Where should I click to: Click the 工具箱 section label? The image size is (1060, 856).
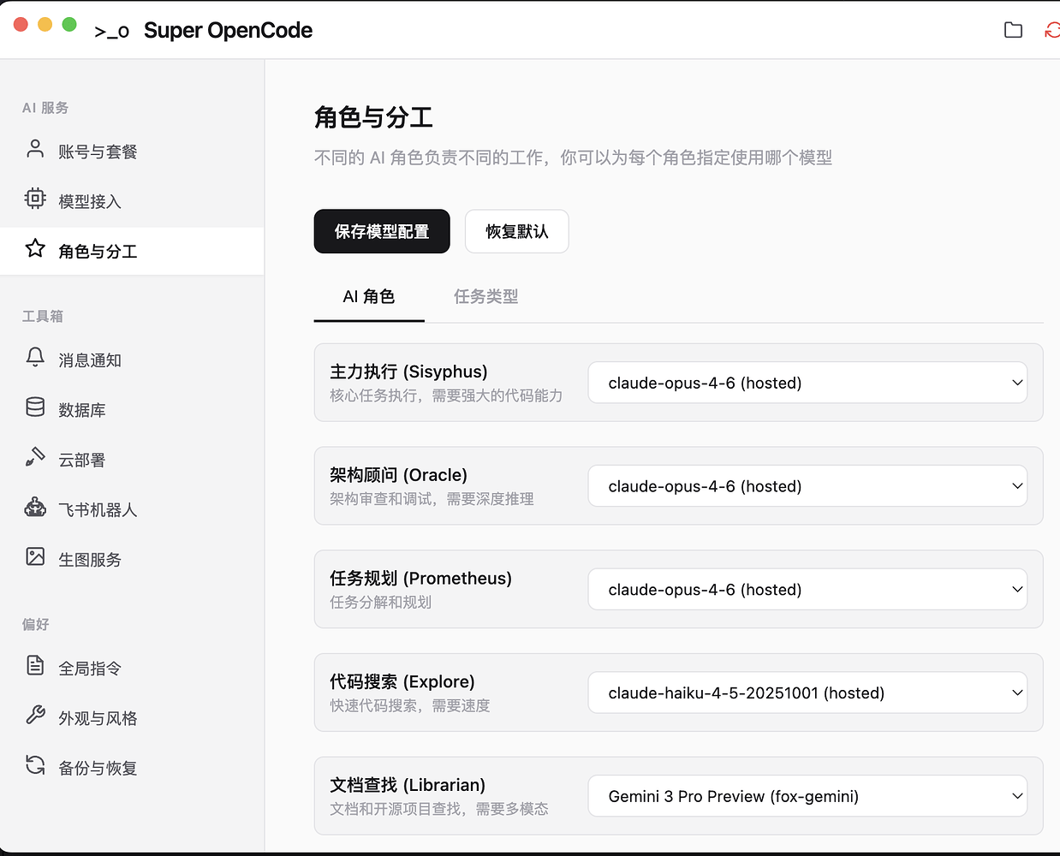pyautogui.click(x=43, y=316)
